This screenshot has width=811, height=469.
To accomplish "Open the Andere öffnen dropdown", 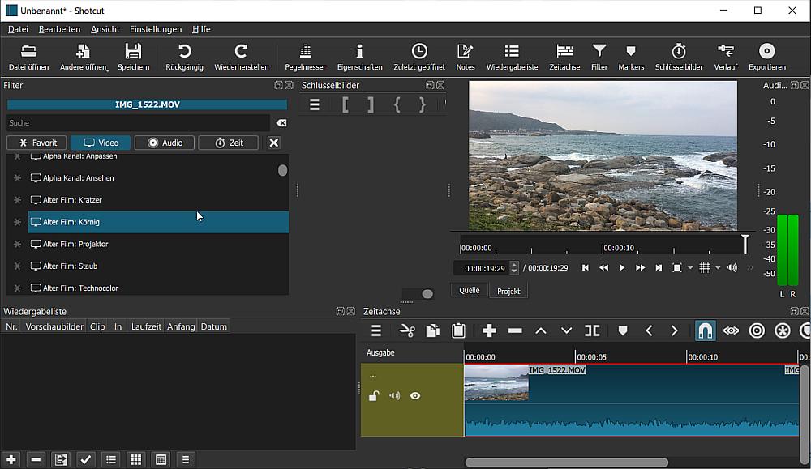I will [x=84, y=56].
